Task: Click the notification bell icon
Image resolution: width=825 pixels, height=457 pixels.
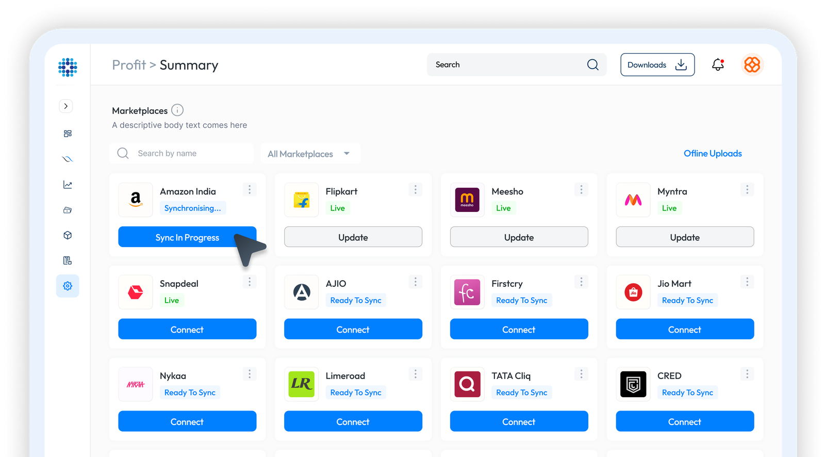Action: point(718,65)
